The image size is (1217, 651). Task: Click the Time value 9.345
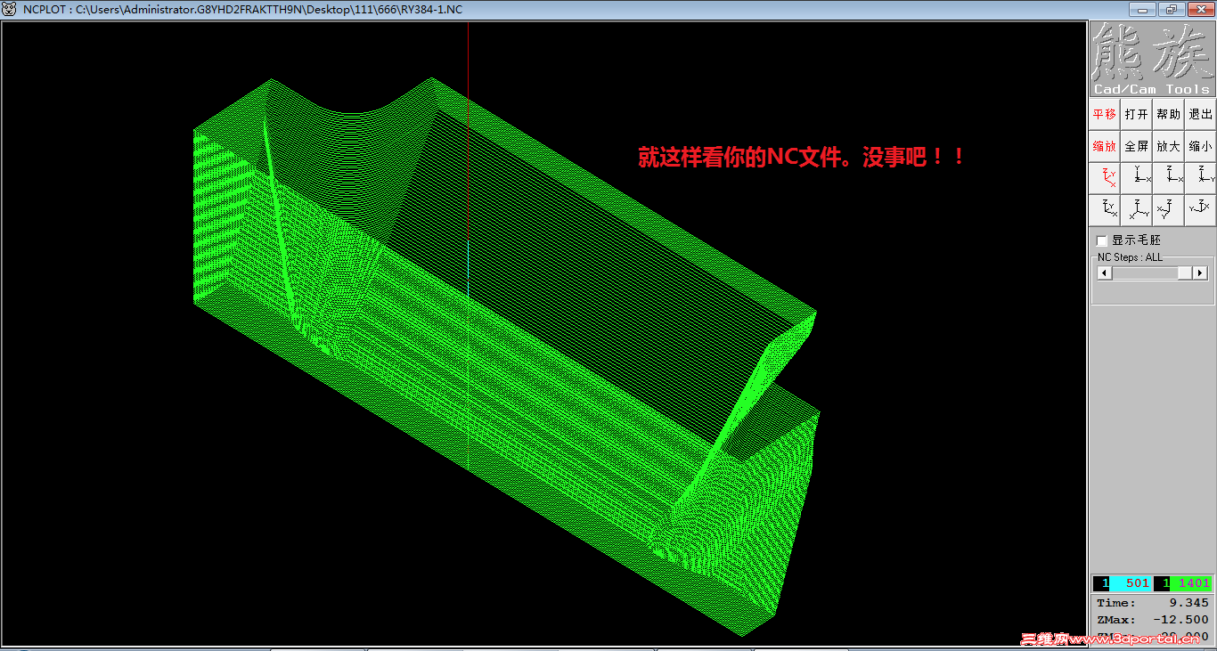tap(1188, 603)
